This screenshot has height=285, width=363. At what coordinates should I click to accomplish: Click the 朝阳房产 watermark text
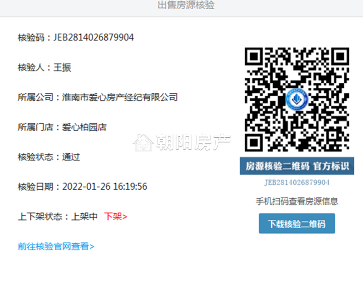pyautogui.click(x=192, y=142)
